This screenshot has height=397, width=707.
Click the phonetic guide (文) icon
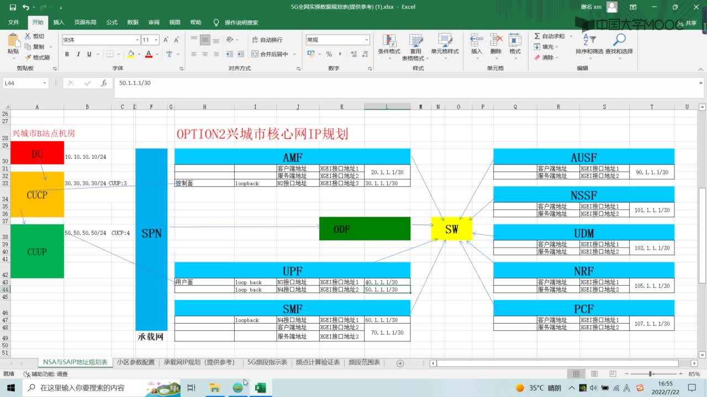[x=170, y=54]
